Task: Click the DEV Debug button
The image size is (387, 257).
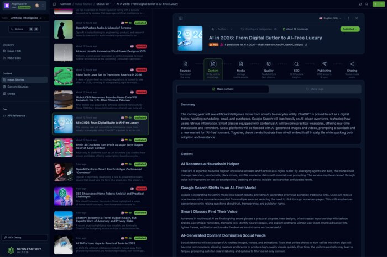Action: pyautogui.click(x=16, y=237)
